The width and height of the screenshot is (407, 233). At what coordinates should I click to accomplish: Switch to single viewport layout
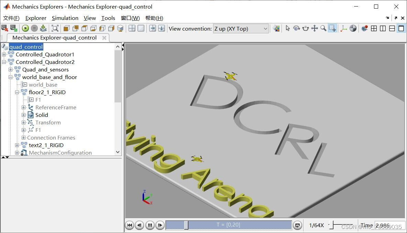point(401,28)
